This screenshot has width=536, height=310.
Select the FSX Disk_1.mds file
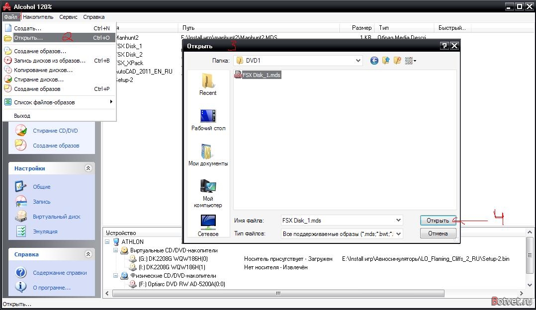[258, 75]
